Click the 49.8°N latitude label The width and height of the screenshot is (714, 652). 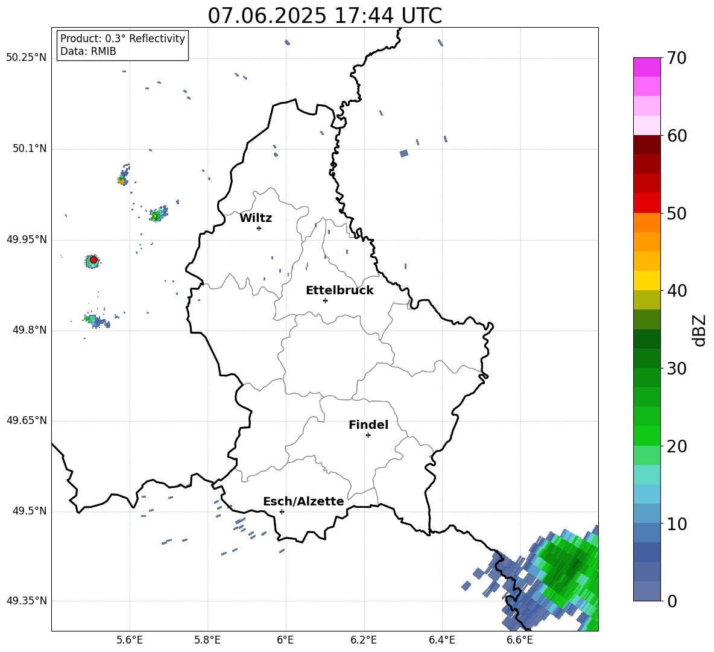pyautogui.click(x=30, y=330)
